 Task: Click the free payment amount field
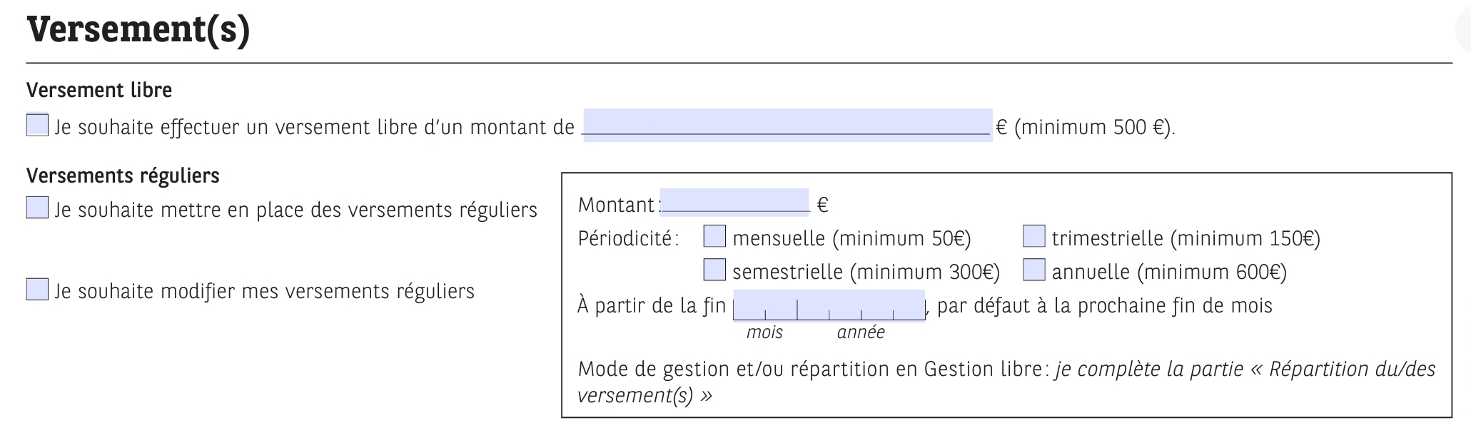(x=787, y=126)
